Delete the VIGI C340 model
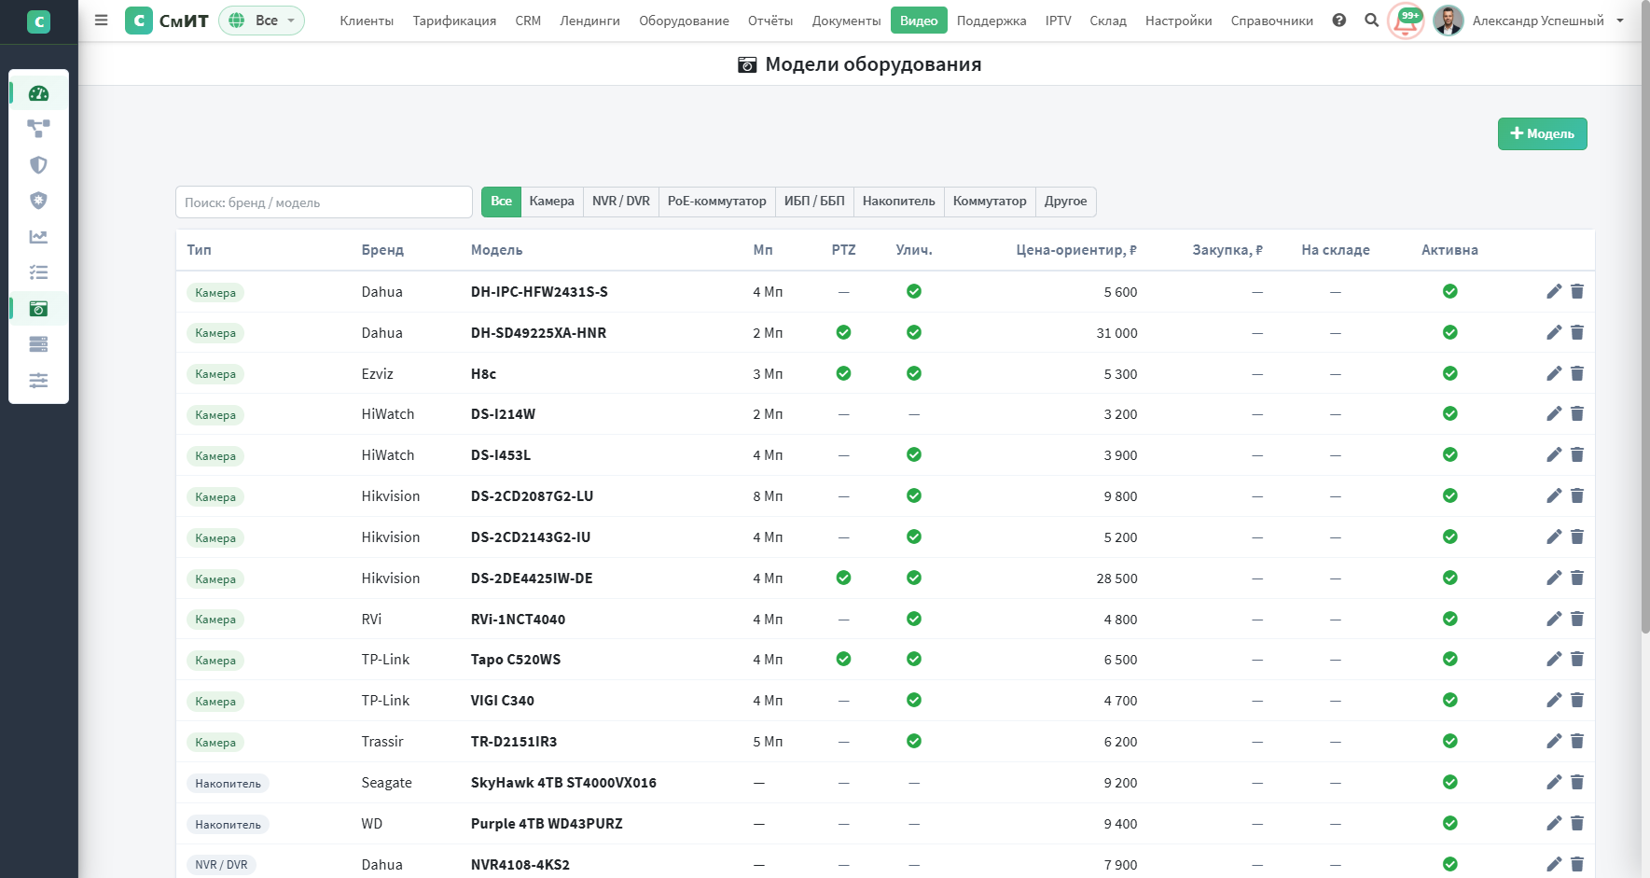Viewport: 1650px width, 878px height. click(1577, 700)
